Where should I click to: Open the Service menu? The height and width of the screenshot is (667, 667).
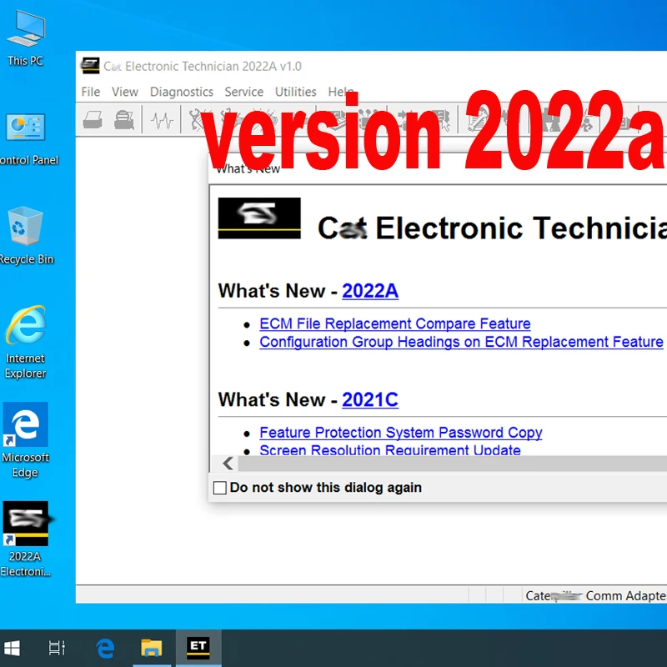(243, 92)
